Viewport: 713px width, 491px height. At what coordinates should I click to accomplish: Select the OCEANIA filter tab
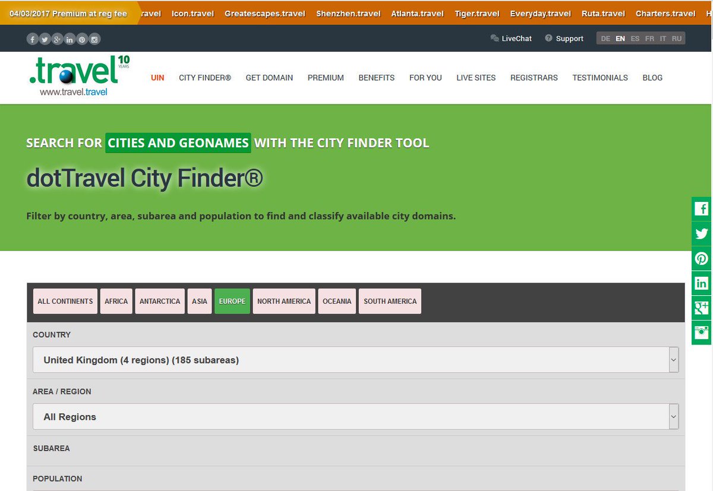tap(337, 301)
